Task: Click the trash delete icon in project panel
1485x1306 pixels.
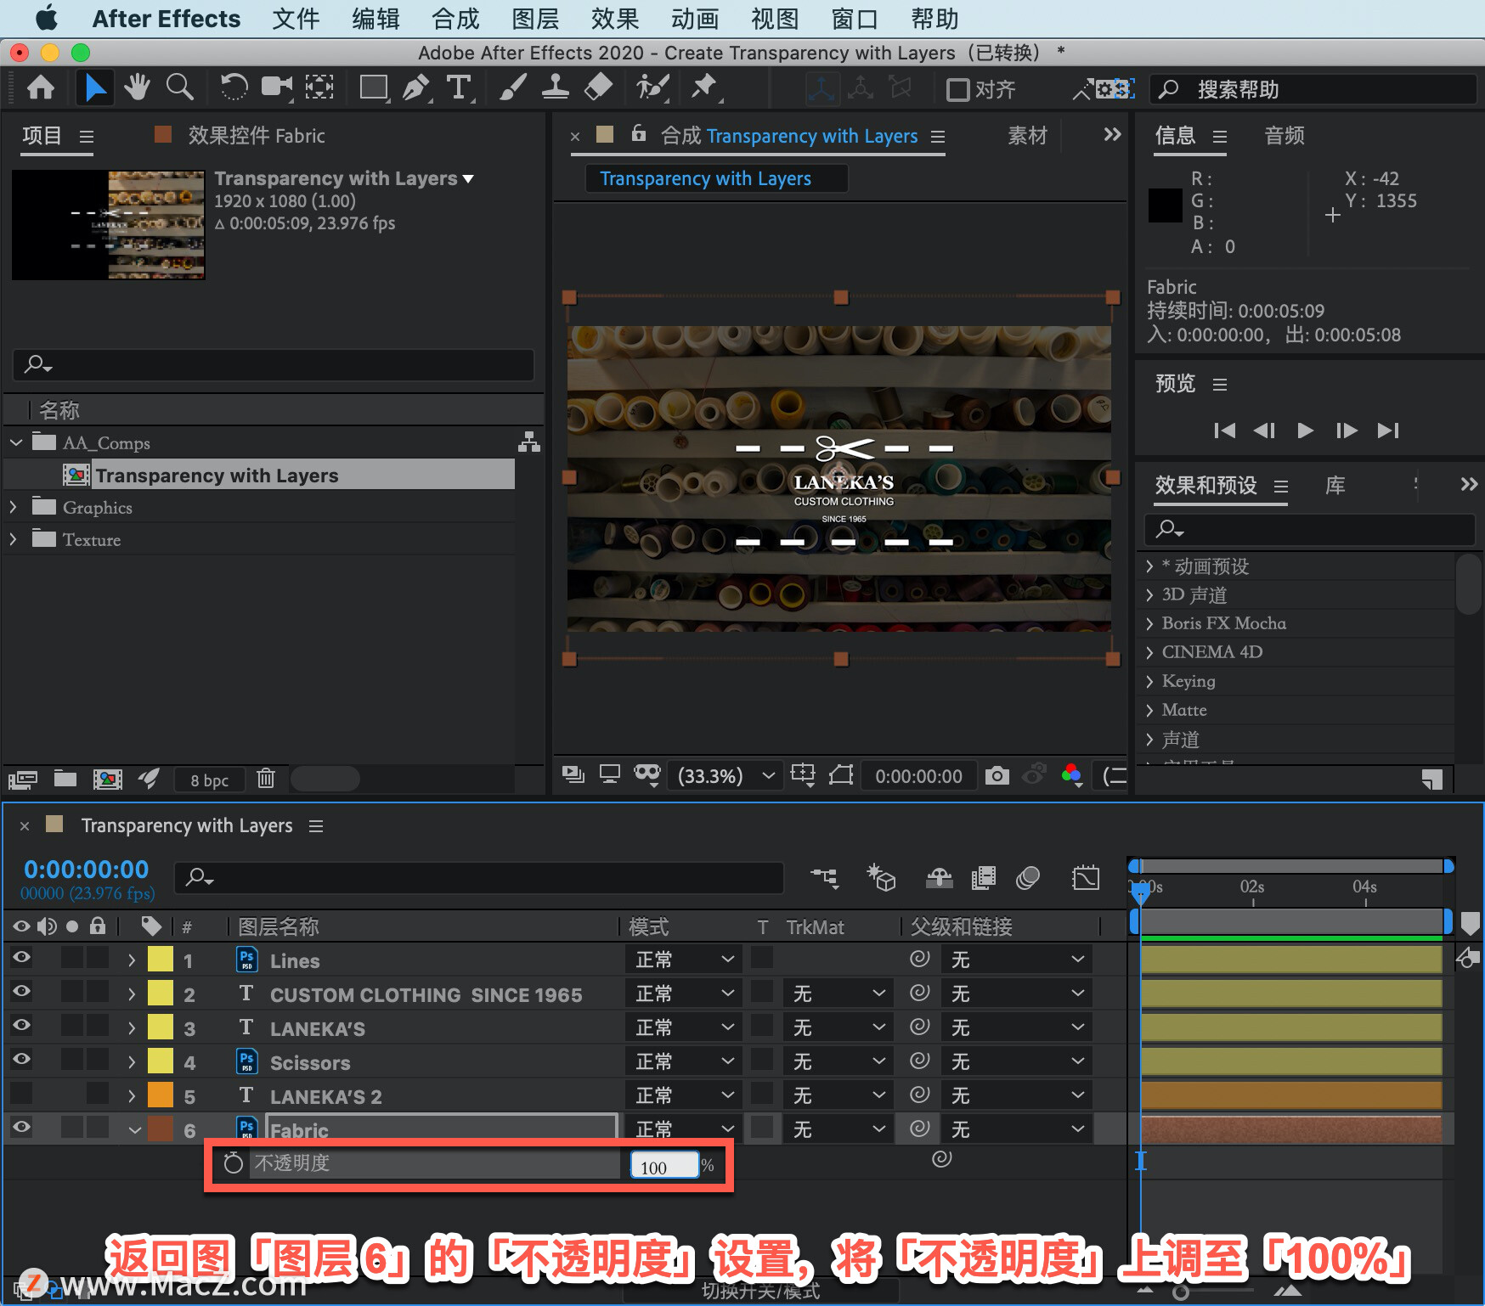Action: click(x=266, y=778)
